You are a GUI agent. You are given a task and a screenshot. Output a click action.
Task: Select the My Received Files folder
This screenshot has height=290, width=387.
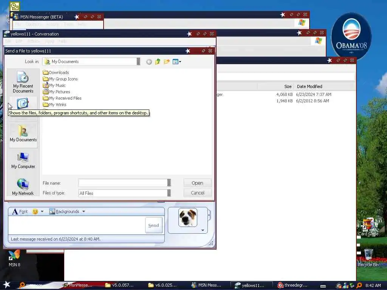pos(62,98)
